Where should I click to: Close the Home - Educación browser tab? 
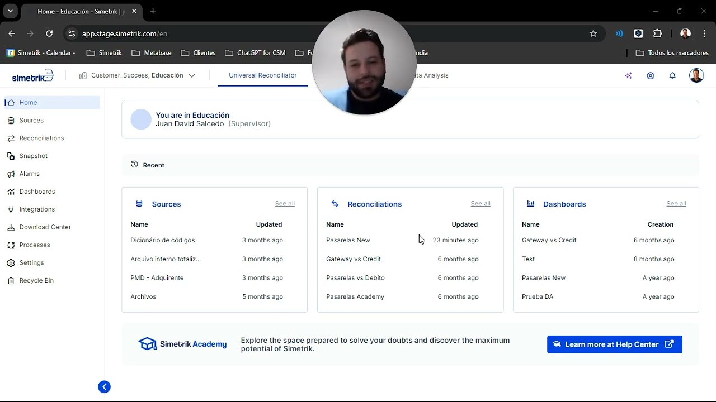tap(134, 11)
